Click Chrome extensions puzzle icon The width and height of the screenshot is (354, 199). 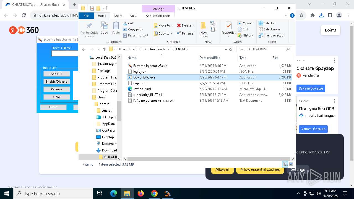[x=313, y=15]
